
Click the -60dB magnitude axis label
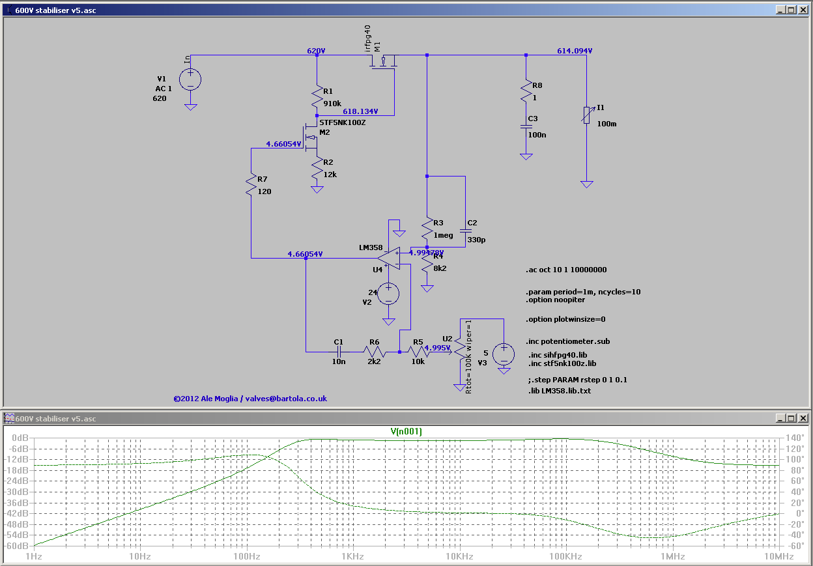(17, 545)
